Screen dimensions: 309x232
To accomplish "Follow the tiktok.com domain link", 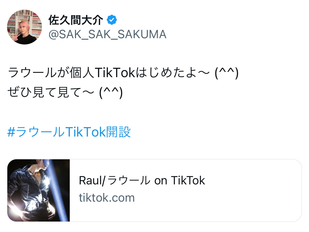I will pos(107,197).
